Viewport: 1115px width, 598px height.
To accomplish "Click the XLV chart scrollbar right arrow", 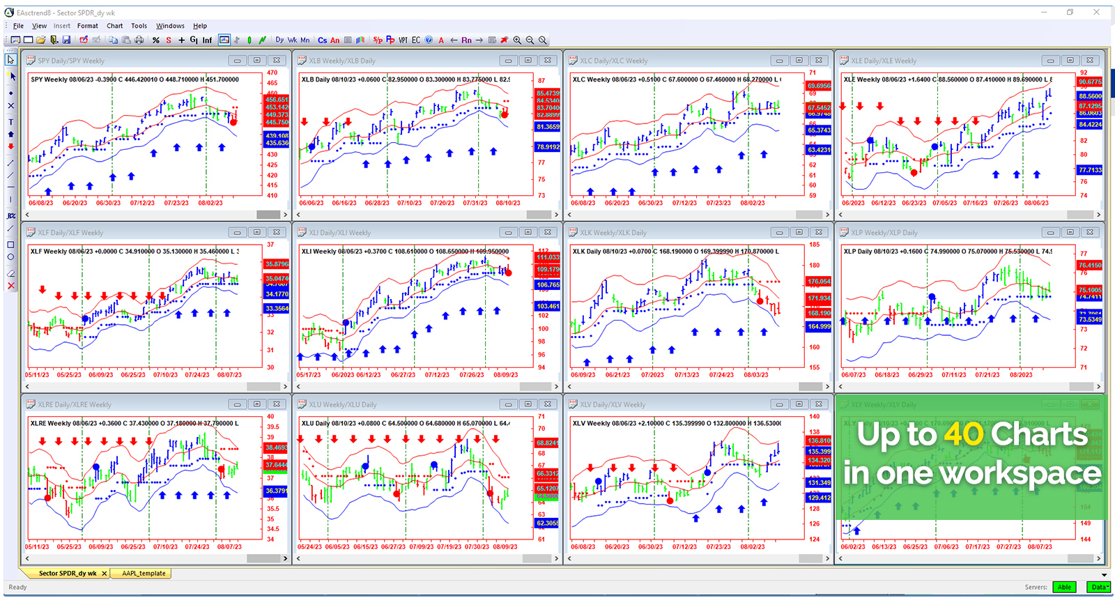I will tap(827, 558).
